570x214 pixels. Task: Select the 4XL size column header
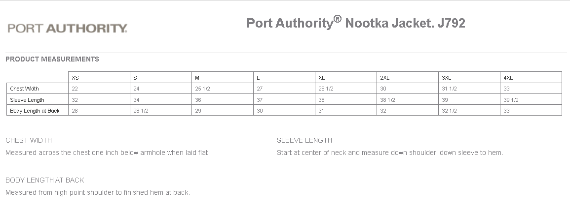508,78
